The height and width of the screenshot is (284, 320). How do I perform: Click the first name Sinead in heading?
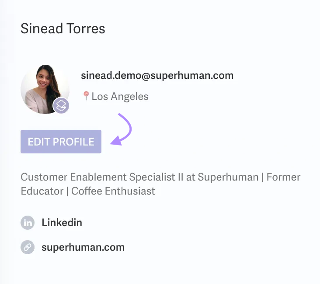[x=42, y=28]
